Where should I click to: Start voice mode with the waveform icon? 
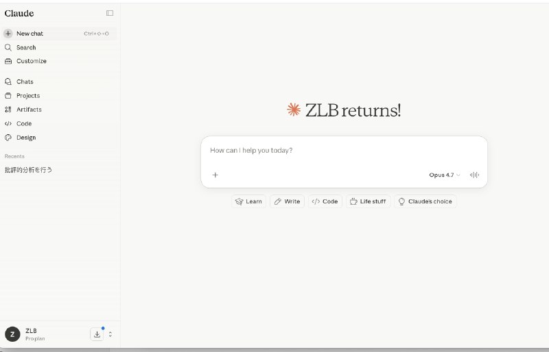(474, 175)
